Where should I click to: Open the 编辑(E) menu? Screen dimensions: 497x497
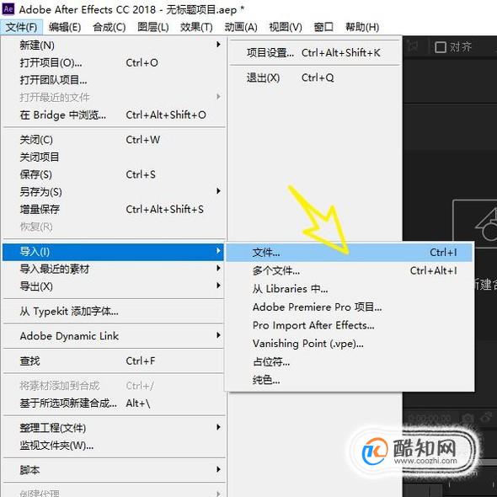pyautogui.click(x=65, y=27)
